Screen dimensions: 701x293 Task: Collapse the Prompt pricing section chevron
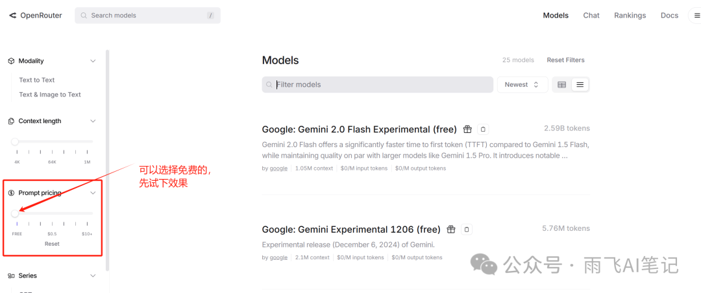pyautogui.click(x=93, y=193)
